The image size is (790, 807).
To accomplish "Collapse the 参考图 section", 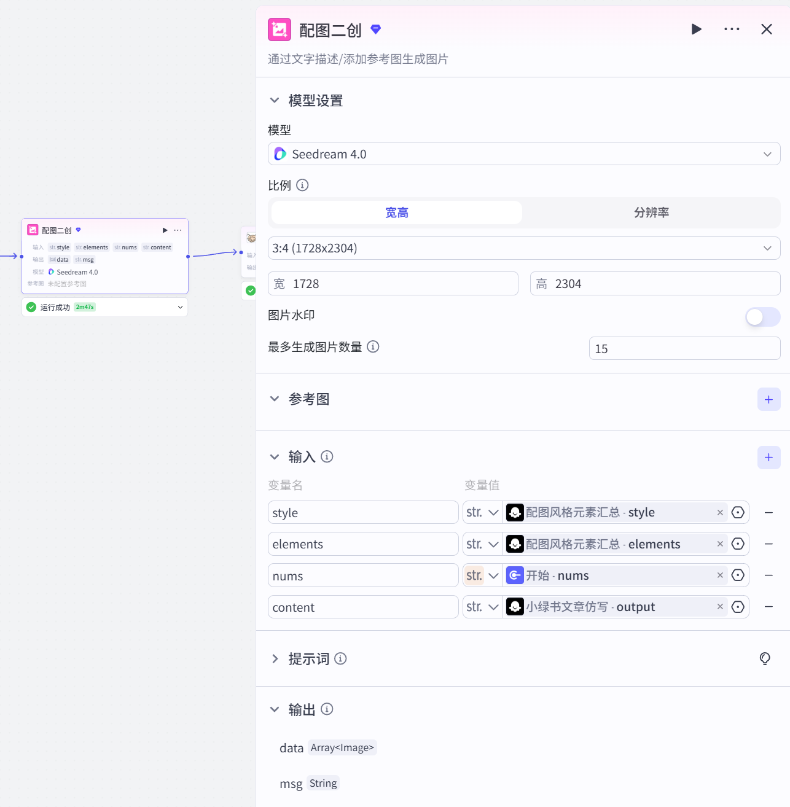I will [275, 399].
